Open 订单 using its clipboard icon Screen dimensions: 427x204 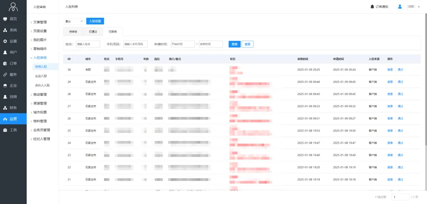pos(5,63)
